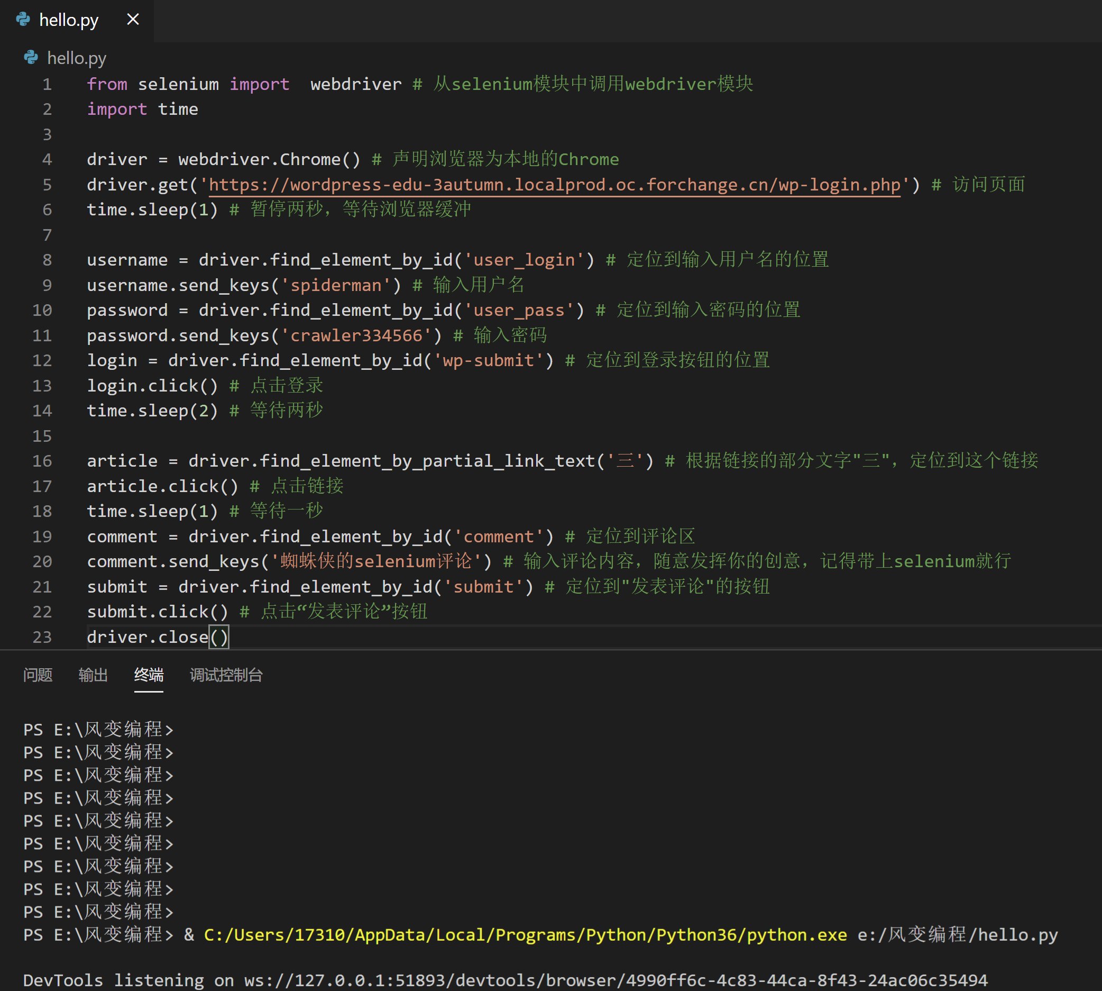
Task: Switch to the 终端 panel tab
Action: coord(149,675)
